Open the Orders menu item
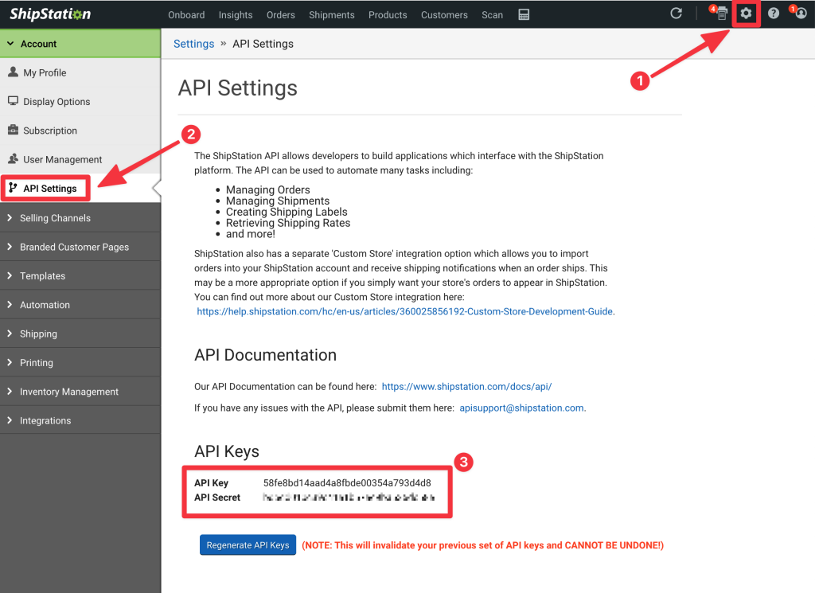Viewport: 815px width, 593px height. point(280,14)
